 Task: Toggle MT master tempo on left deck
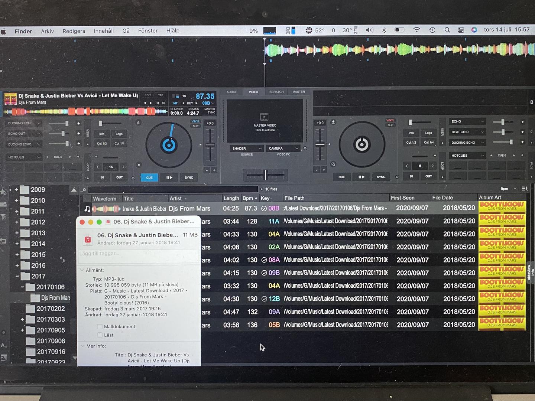175,103
